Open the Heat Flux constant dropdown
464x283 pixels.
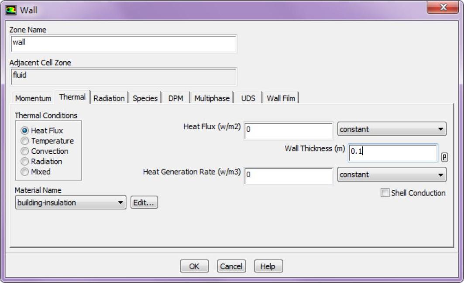392,129
